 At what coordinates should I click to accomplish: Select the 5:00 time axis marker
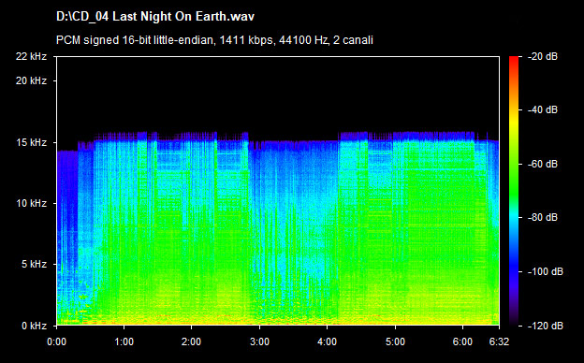(x=395, y=341)
